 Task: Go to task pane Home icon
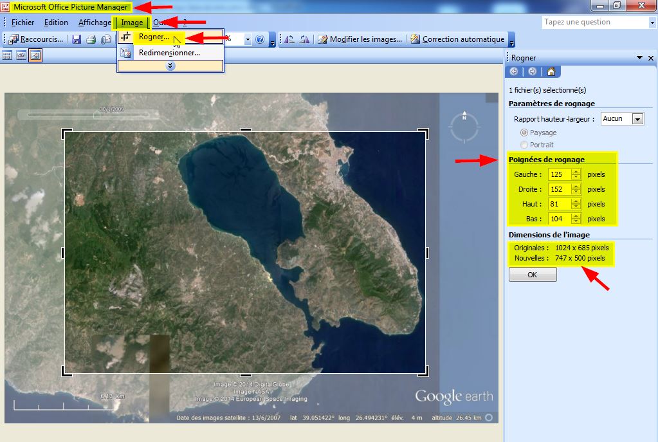(x=551, y=71)
